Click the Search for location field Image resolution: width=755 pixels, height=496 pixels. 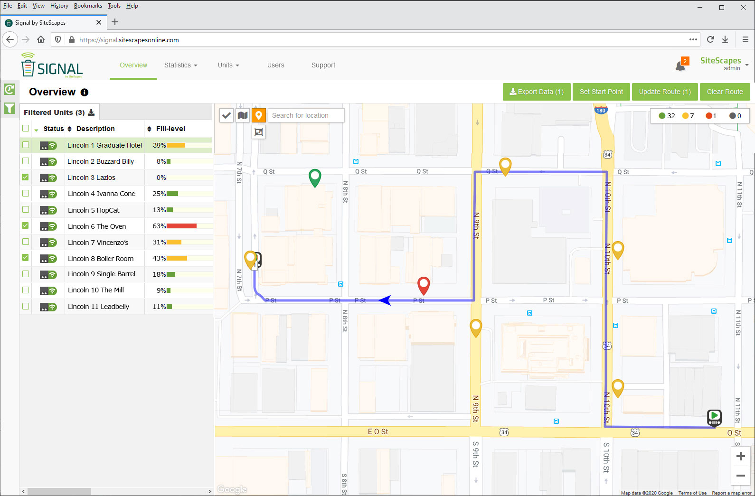pyautogui.click(x=306, y=115)
